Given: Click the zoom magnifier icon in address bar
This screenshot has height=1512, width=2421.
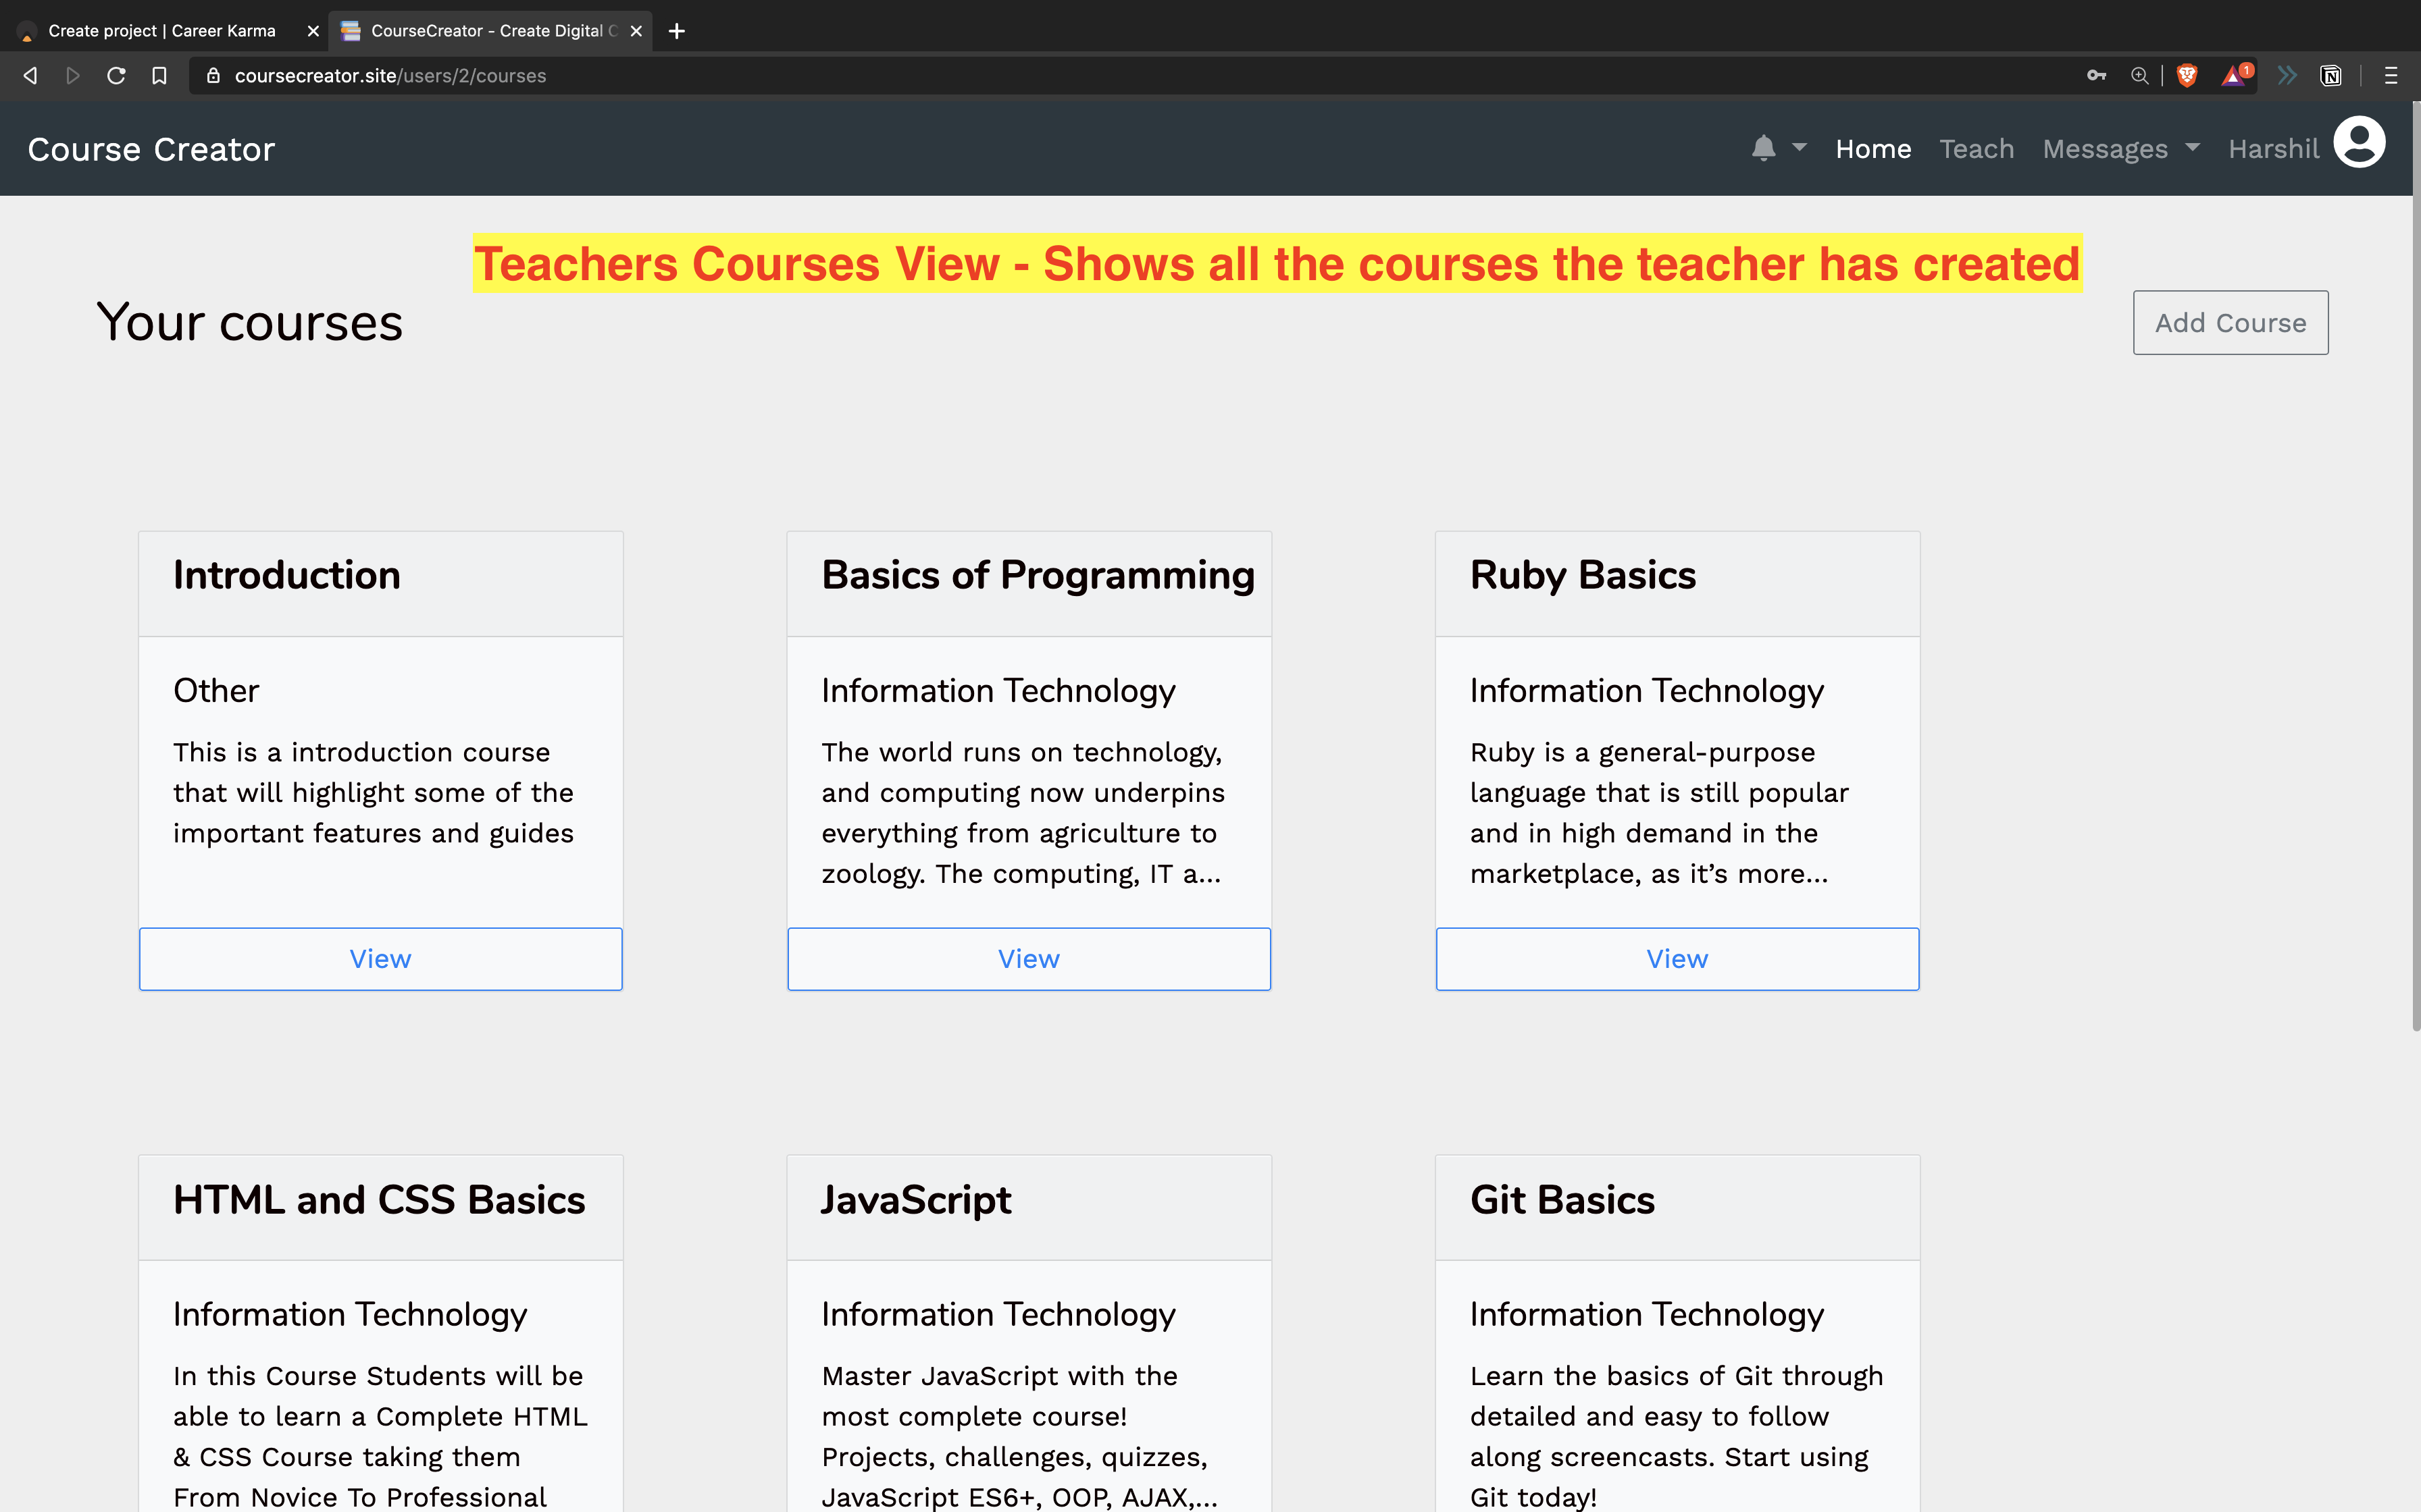Looking at the screenshot, I should (2139, 76).
